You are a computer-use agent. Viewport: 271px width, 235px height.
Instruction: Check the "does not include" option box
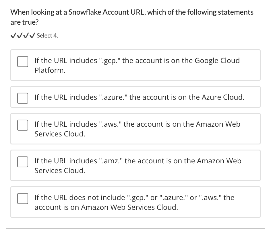23,198
